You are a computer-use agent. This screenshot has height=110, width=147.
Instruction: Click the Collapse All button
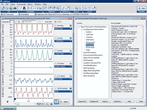point(94,101)
